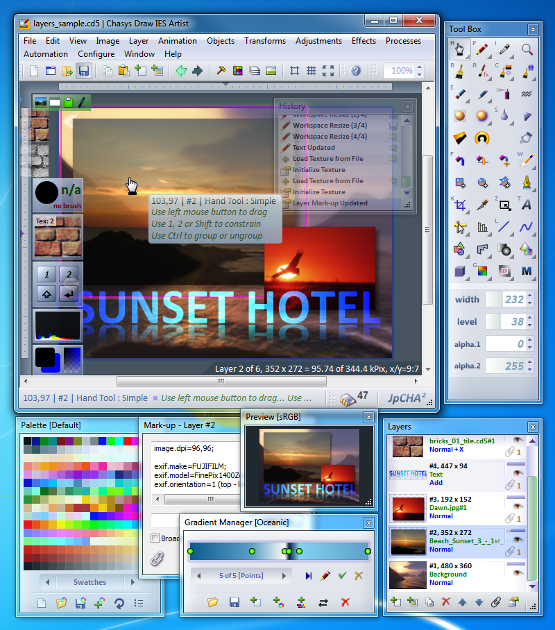555x630 pixels.
Task: Toggle visibility eye of Text layer #4
Action: [518, 472]
